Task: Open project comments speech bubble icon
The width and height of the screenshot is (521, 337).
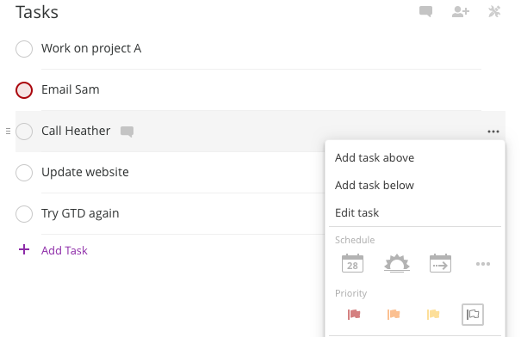Action: pos(425,12)
